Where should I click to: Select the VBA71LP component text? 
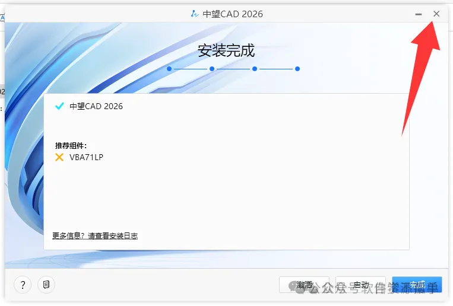point(86,157)
